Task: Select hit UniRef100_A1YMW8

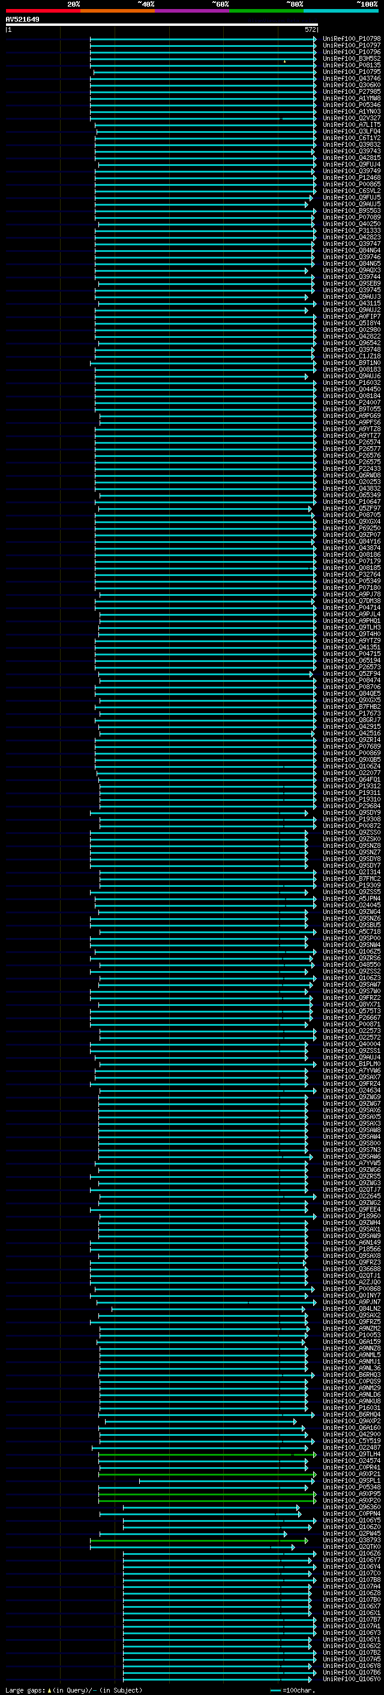Action: [x=352, y=98]
